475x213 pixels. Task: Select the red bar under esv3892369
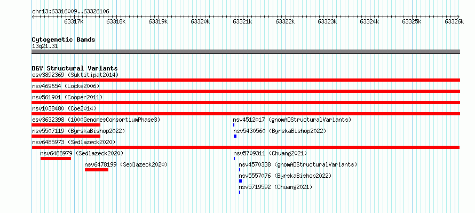coord(246,80)
